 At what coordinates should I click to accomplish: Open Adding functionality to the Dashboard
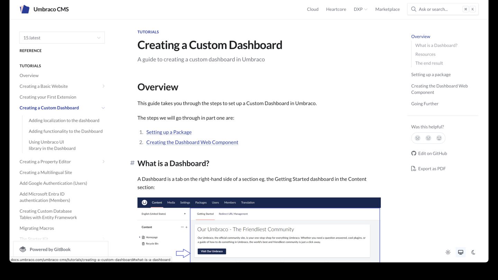66,131
